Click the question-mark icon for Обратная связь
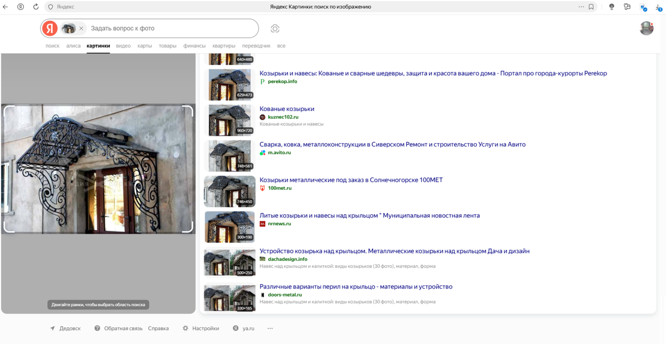 point(97,328)
